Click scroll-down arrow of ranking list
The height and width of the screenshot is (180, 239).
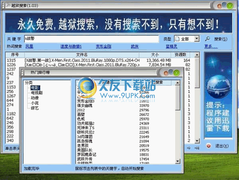pos(177,161)
